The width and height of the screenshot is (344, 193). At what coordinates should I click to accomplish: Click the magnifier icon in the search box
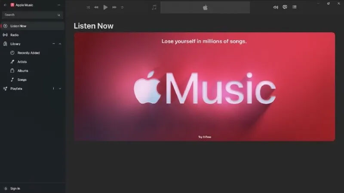58,15
